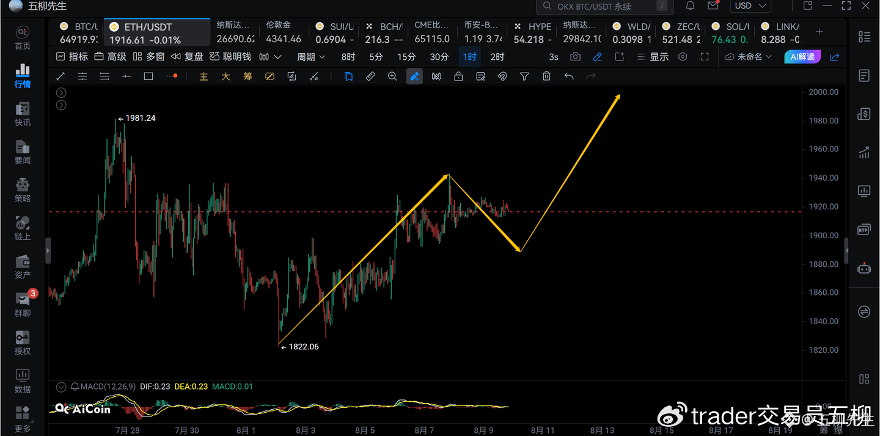The image size is (880, 436).
Task: Open 策略 strategy robot in sidebar
Action: point(23,191)
